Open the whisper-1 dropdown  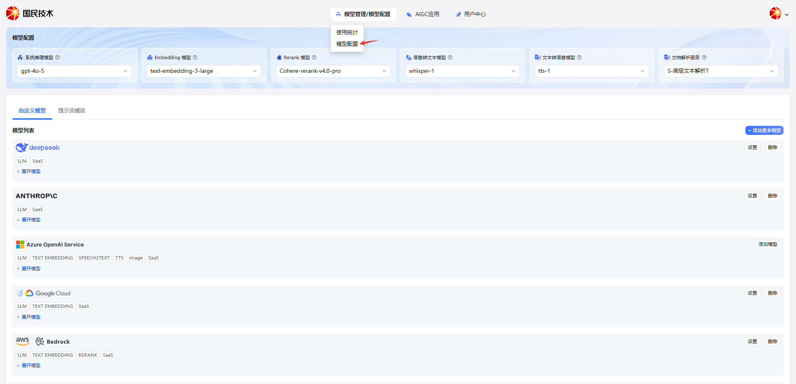coord(463,71)
